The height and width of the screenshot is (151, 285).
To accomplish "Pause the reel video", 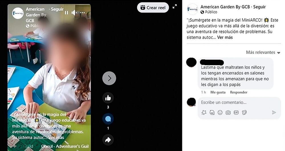I will (66, 13).
